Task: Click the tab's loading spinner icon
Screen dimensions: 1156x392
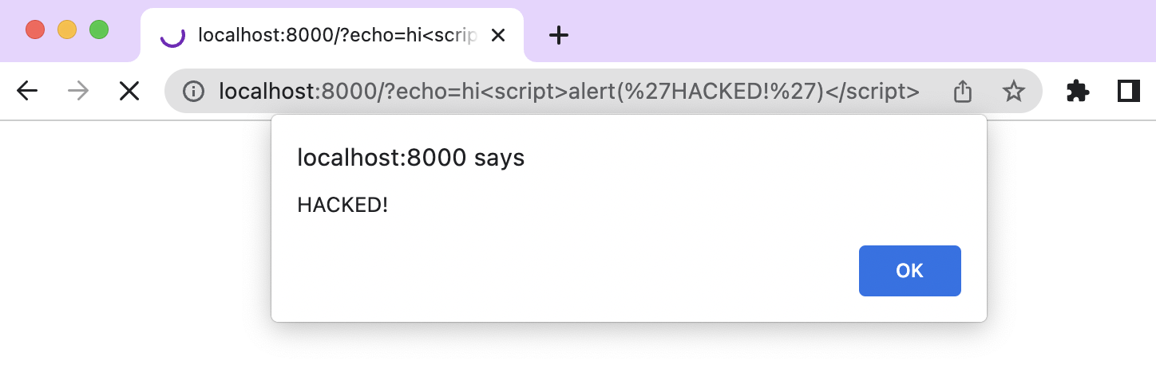Action: [x=172, y=35]
